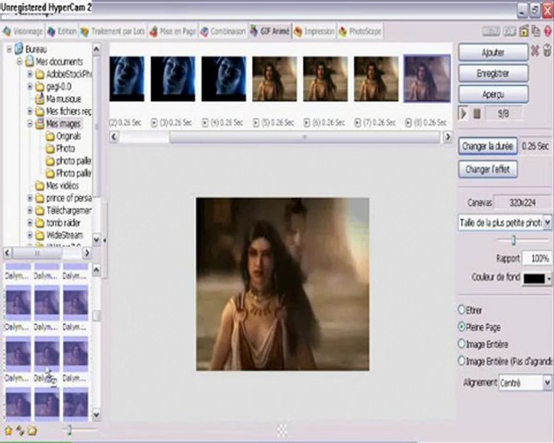554x443 pixels.
Task: Open help via the red question mark icon
Action: [x=548, y=31]
